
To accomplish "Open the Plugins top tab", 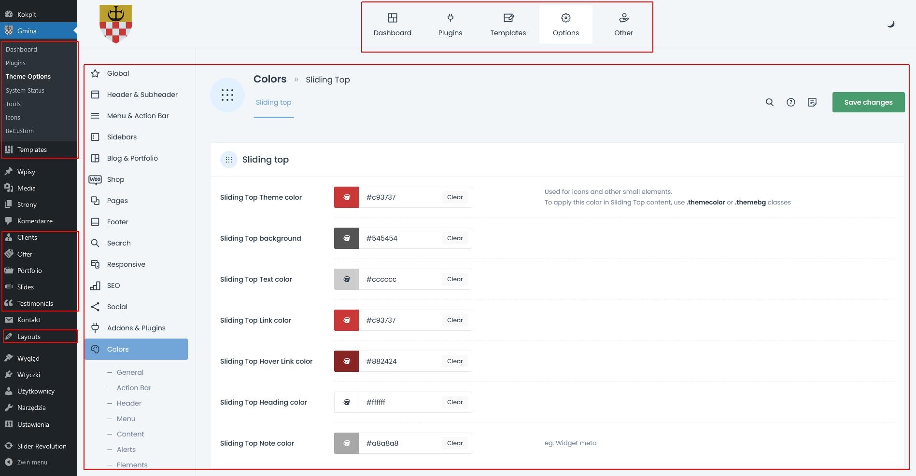I will 450,25.
